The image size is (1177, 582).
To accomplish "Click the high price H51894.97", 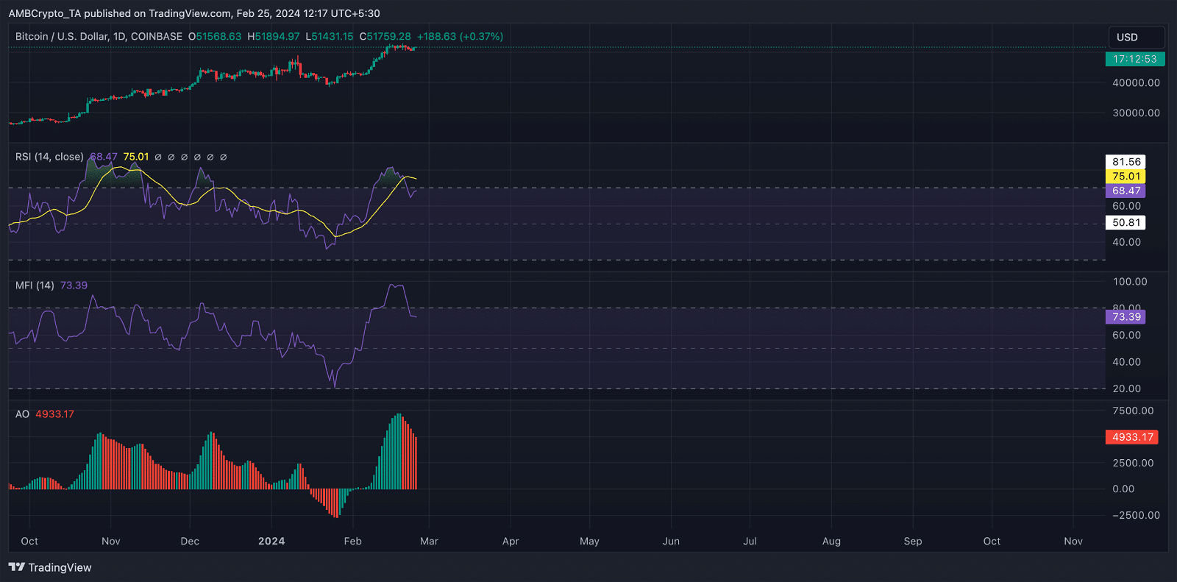I will (274, 36).
